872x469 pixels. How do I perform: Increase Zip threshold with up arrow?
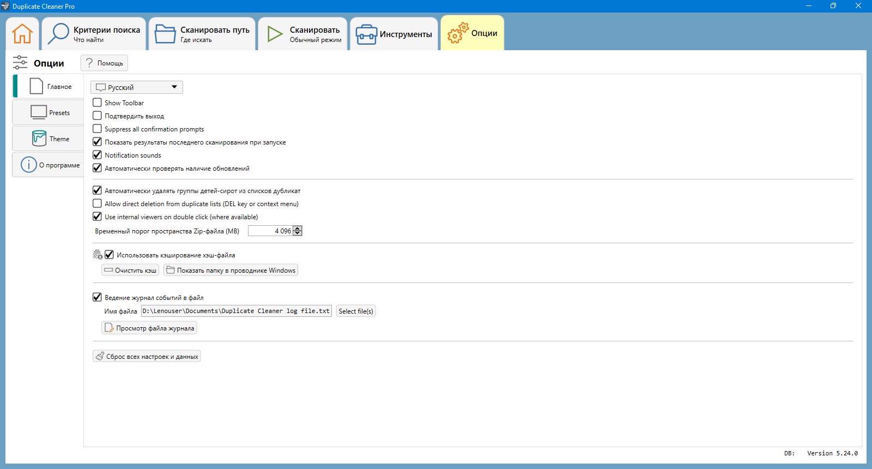coord(298,229)
